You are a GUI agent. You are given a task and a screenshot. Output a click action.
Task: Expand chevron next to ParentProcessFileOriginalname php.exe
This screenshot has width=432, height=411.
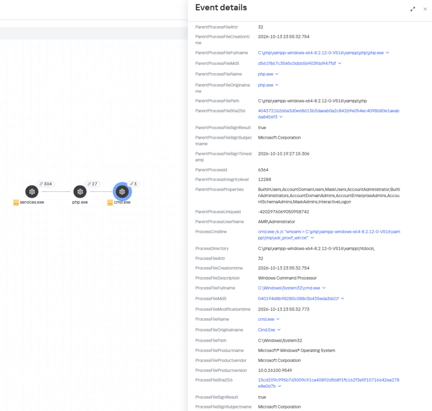pyautogui.click(x=277, y=85)
